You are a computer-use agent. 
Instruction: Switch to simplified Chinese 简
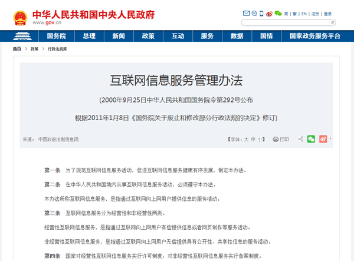pos(286,14)
